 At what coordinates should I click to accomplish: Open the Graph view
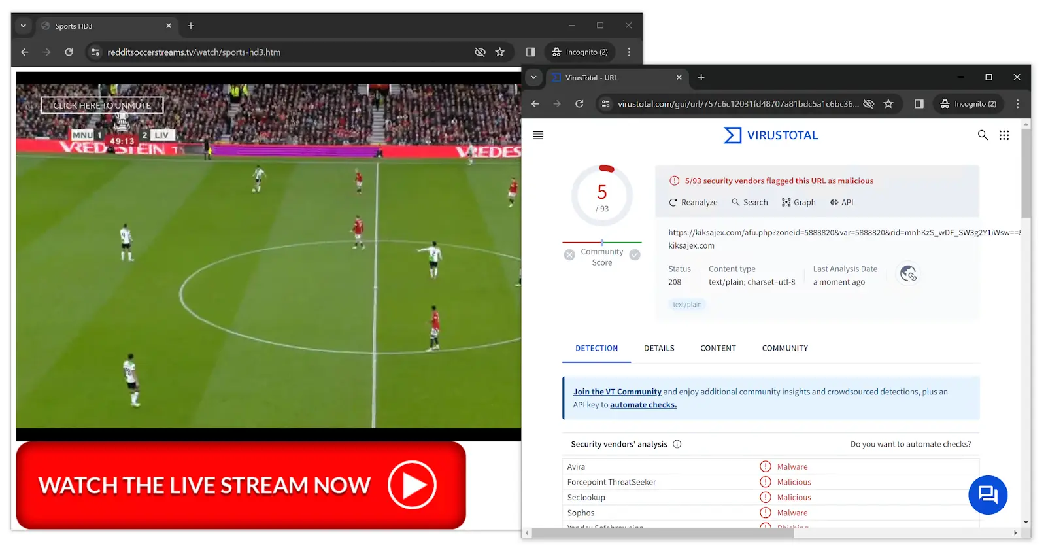tap(799, 203)
